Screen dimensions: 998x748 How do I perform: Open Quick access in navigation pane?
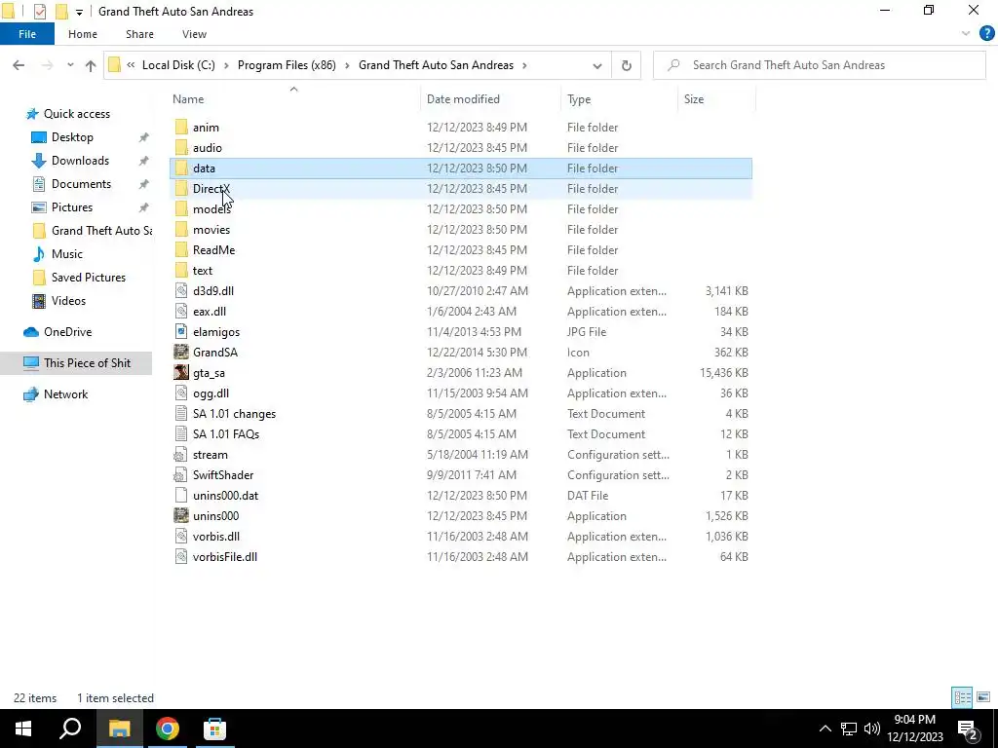click(x=77, y=114)
